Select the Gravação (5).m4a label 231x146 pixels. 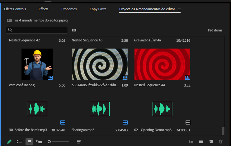148,40
